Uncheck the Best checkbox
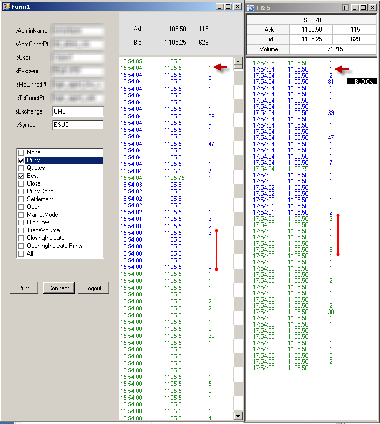This screenshot has width=380, height=424. click(21, 176)
